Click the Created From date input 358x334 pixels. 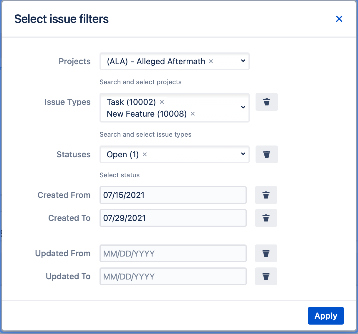173,195
